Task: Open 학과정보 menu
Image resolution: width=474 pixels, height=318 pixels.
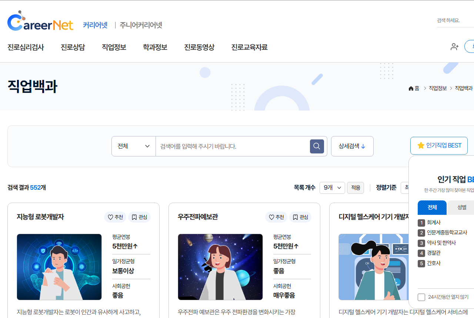Action: 155,47
